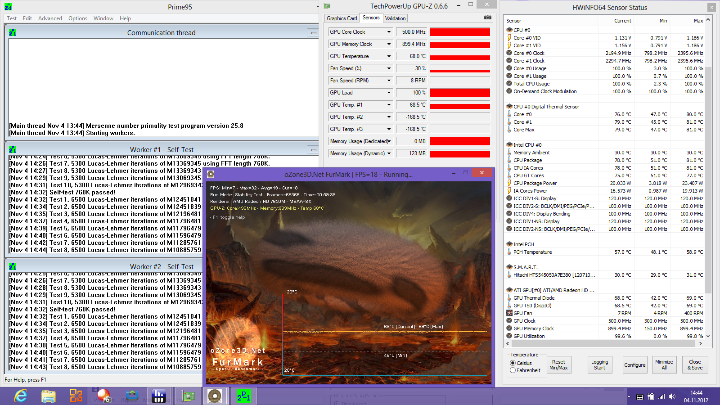Click the Prime95 title bar icon
The image size is (720, 405).
coord(8,7)
